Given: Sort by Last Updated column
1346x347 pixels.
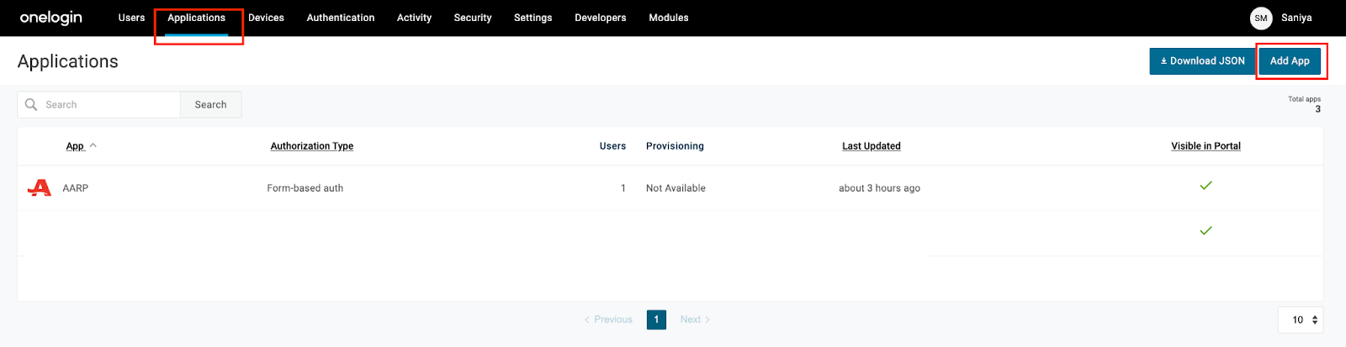Looking at the screenshot, I should [872, 146].
